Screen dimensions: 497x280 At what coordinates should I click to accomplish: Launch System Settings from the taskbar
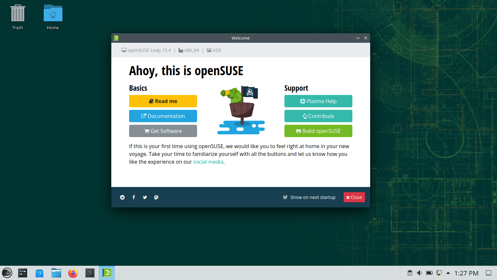[x=23, y=273]
